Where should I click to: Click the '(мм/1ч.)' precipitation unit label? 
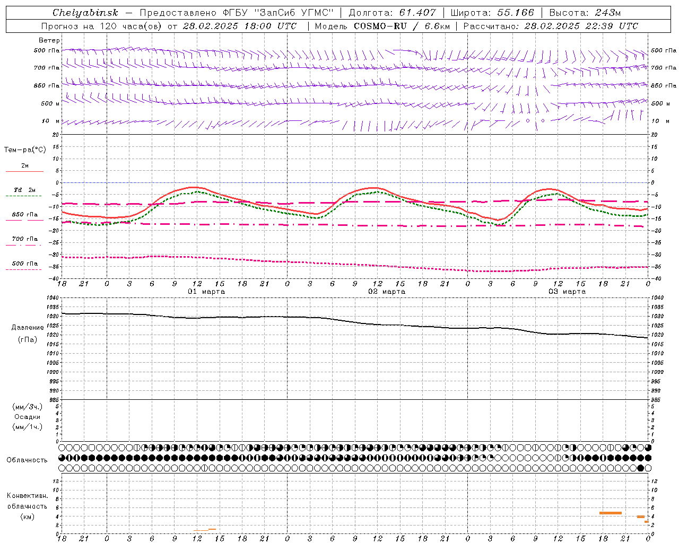(28, 427)
